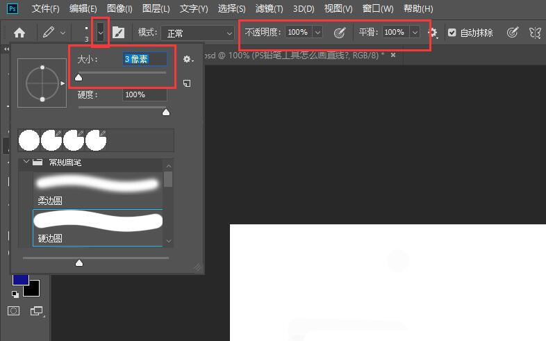The width and height of the screenshot is (546, 341).
Task: Toggle the 自动抹除 auto erase checkbox
Action: click(x=452, y=33)
